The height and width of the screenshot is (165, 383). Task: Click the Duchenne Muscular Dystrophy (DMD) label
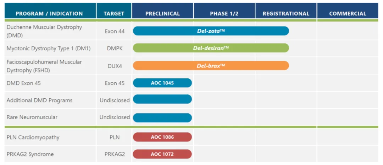click(x=44, y=31)
